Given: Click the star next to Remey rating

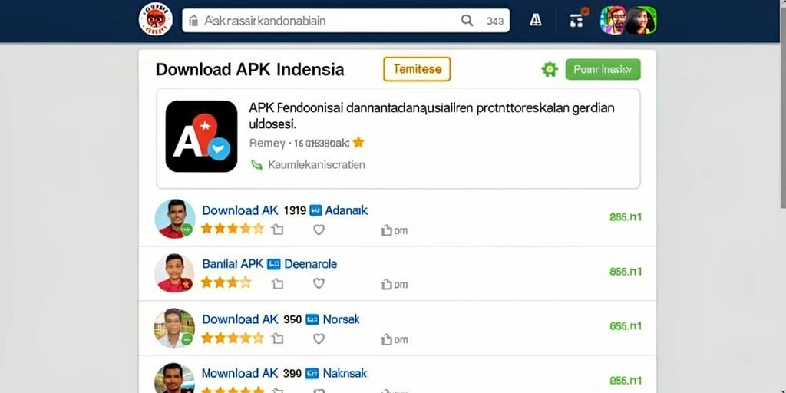Looking at the screenshot, I should pyautogui.click(x=358, y=143).
